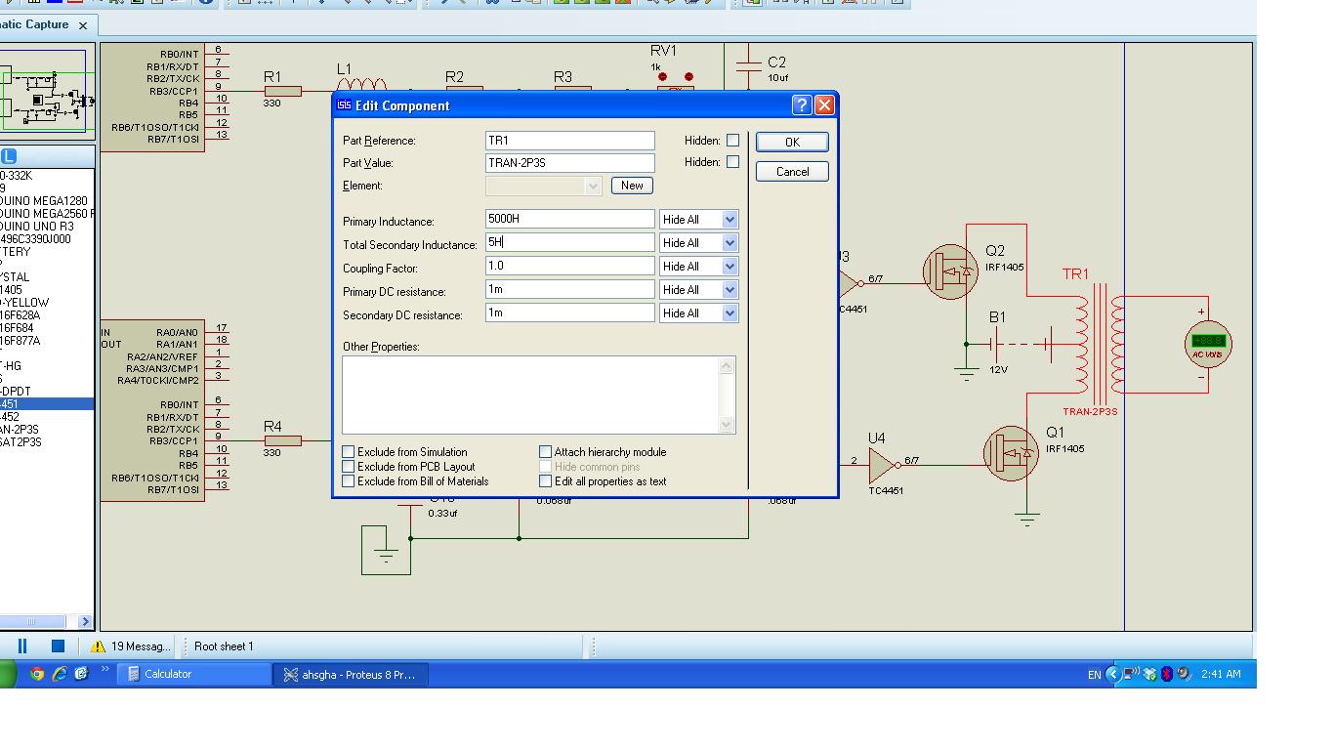Close the Schematic Capture tab
Screen dimensions: 1334x750
(83, 25)
